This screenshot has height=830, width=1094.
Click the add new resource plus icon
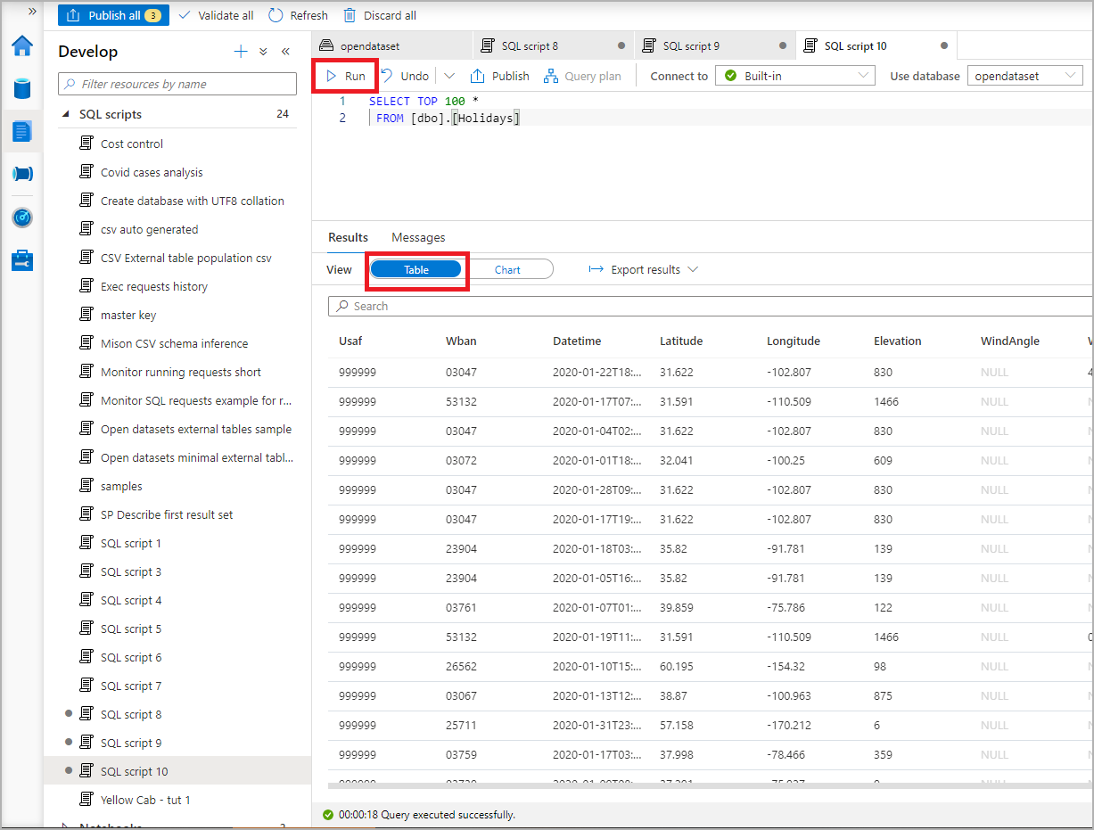(x=241, y=51)
